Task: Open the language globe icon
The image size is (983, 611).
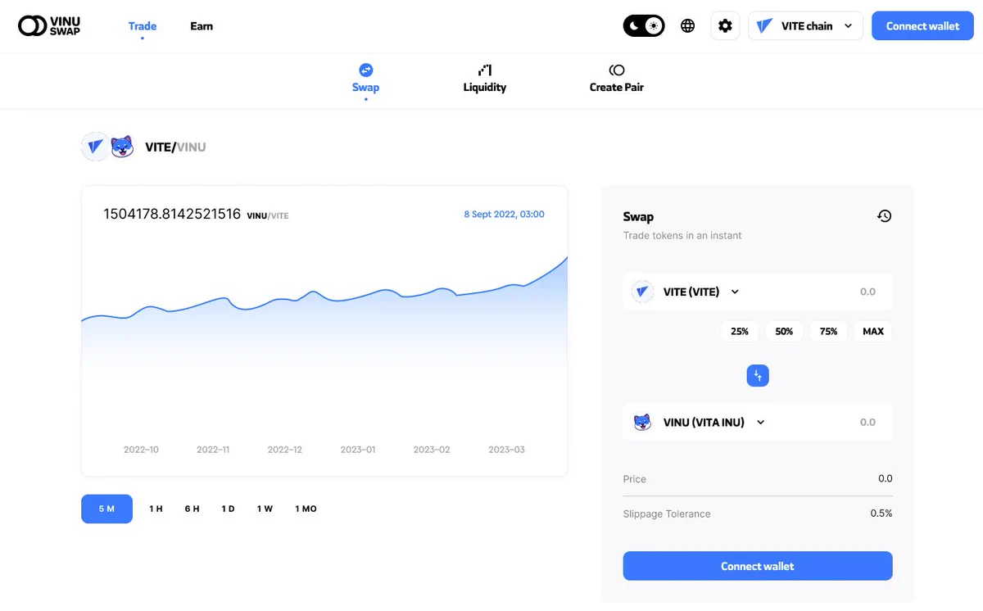Action: pyautogui.click(x=688, y=26)
